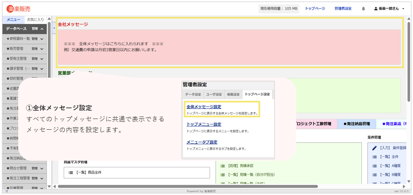Click the list icon beside 【一覧】商品全件

pyautogui.click(x=71, y=173)
